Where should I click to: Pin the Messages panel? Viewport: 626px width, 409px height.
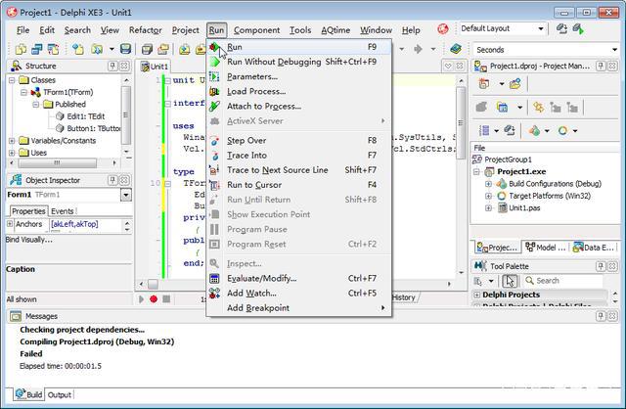pos(601,316)
